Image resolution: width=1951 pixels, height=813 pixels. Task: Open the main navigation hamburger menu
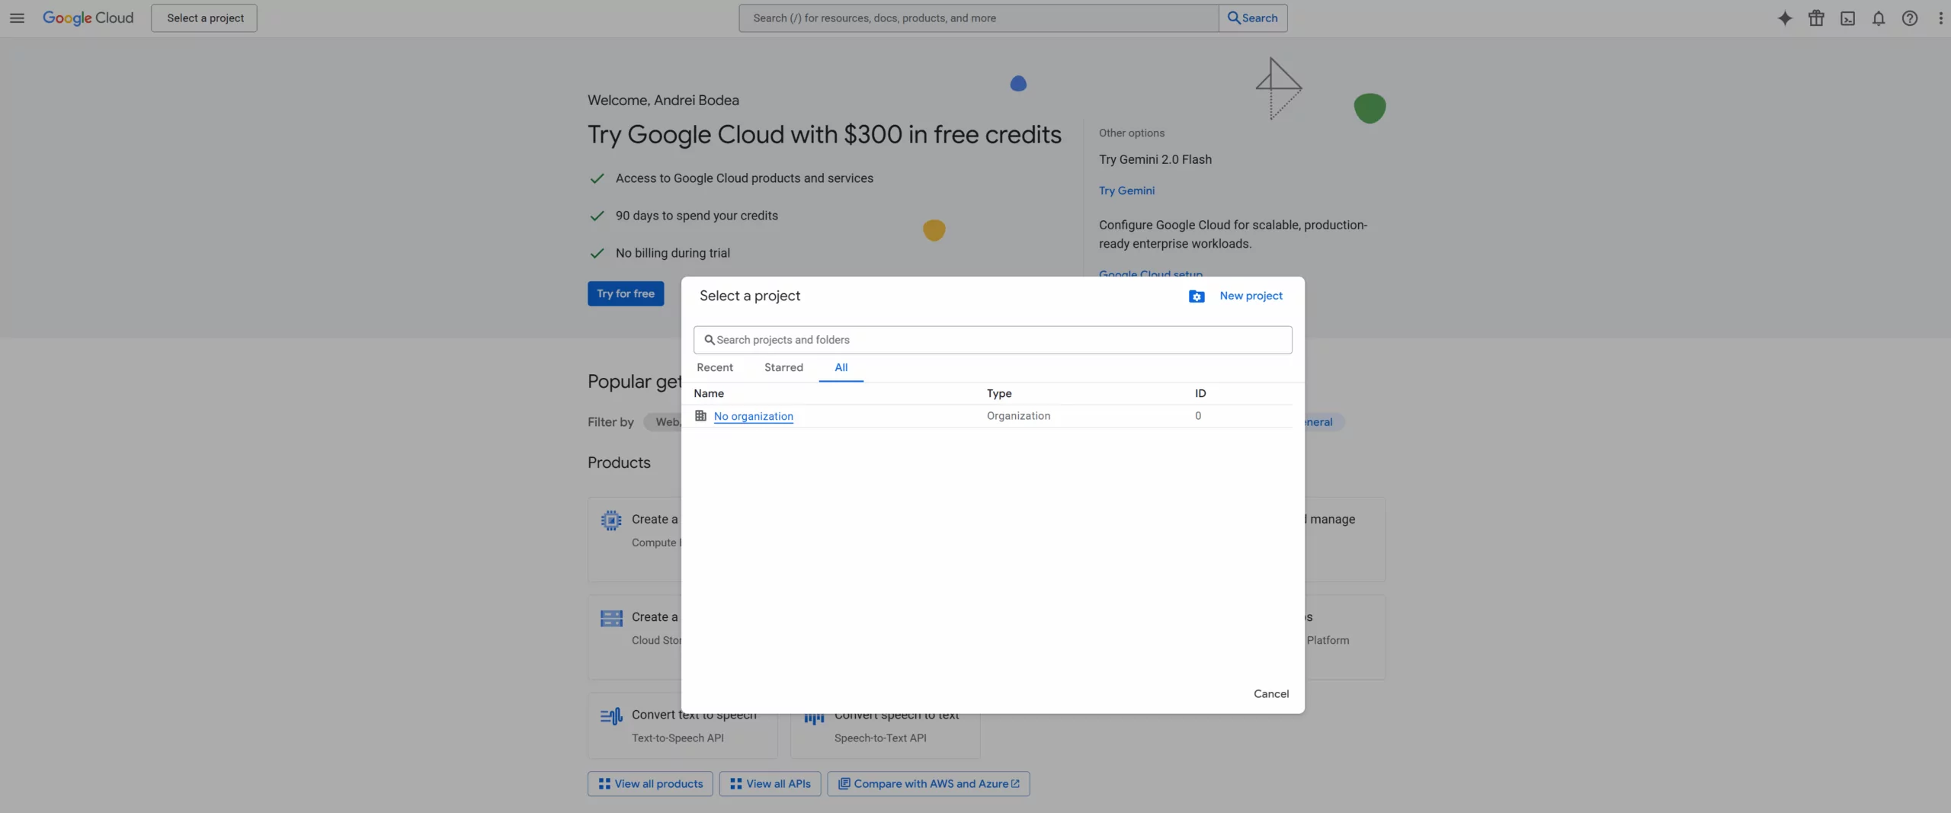click(17, 18)
